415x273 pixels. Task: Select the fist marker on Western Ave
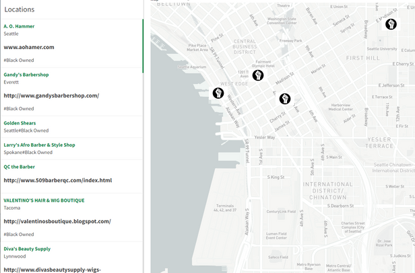(218, 93)
